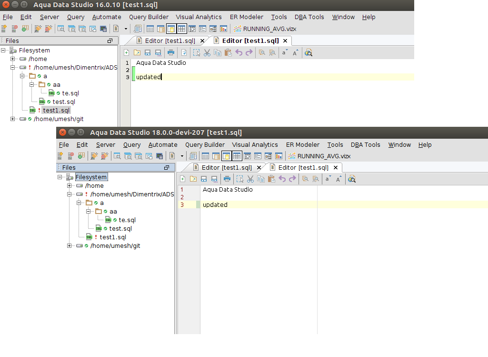Click 'Aqua Data Studio' text line in 16.0.10 editor

[x=161, y=62]
